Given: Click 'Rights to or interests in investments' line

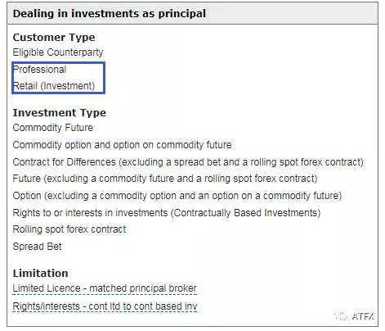Looking at the screenshot, I should point(167,213).
